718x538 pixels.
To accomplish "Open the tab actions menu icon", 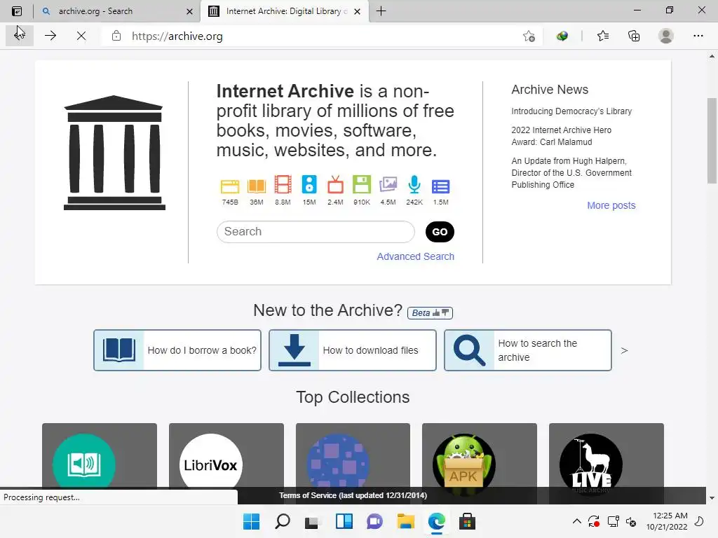I will pos(17,11).
